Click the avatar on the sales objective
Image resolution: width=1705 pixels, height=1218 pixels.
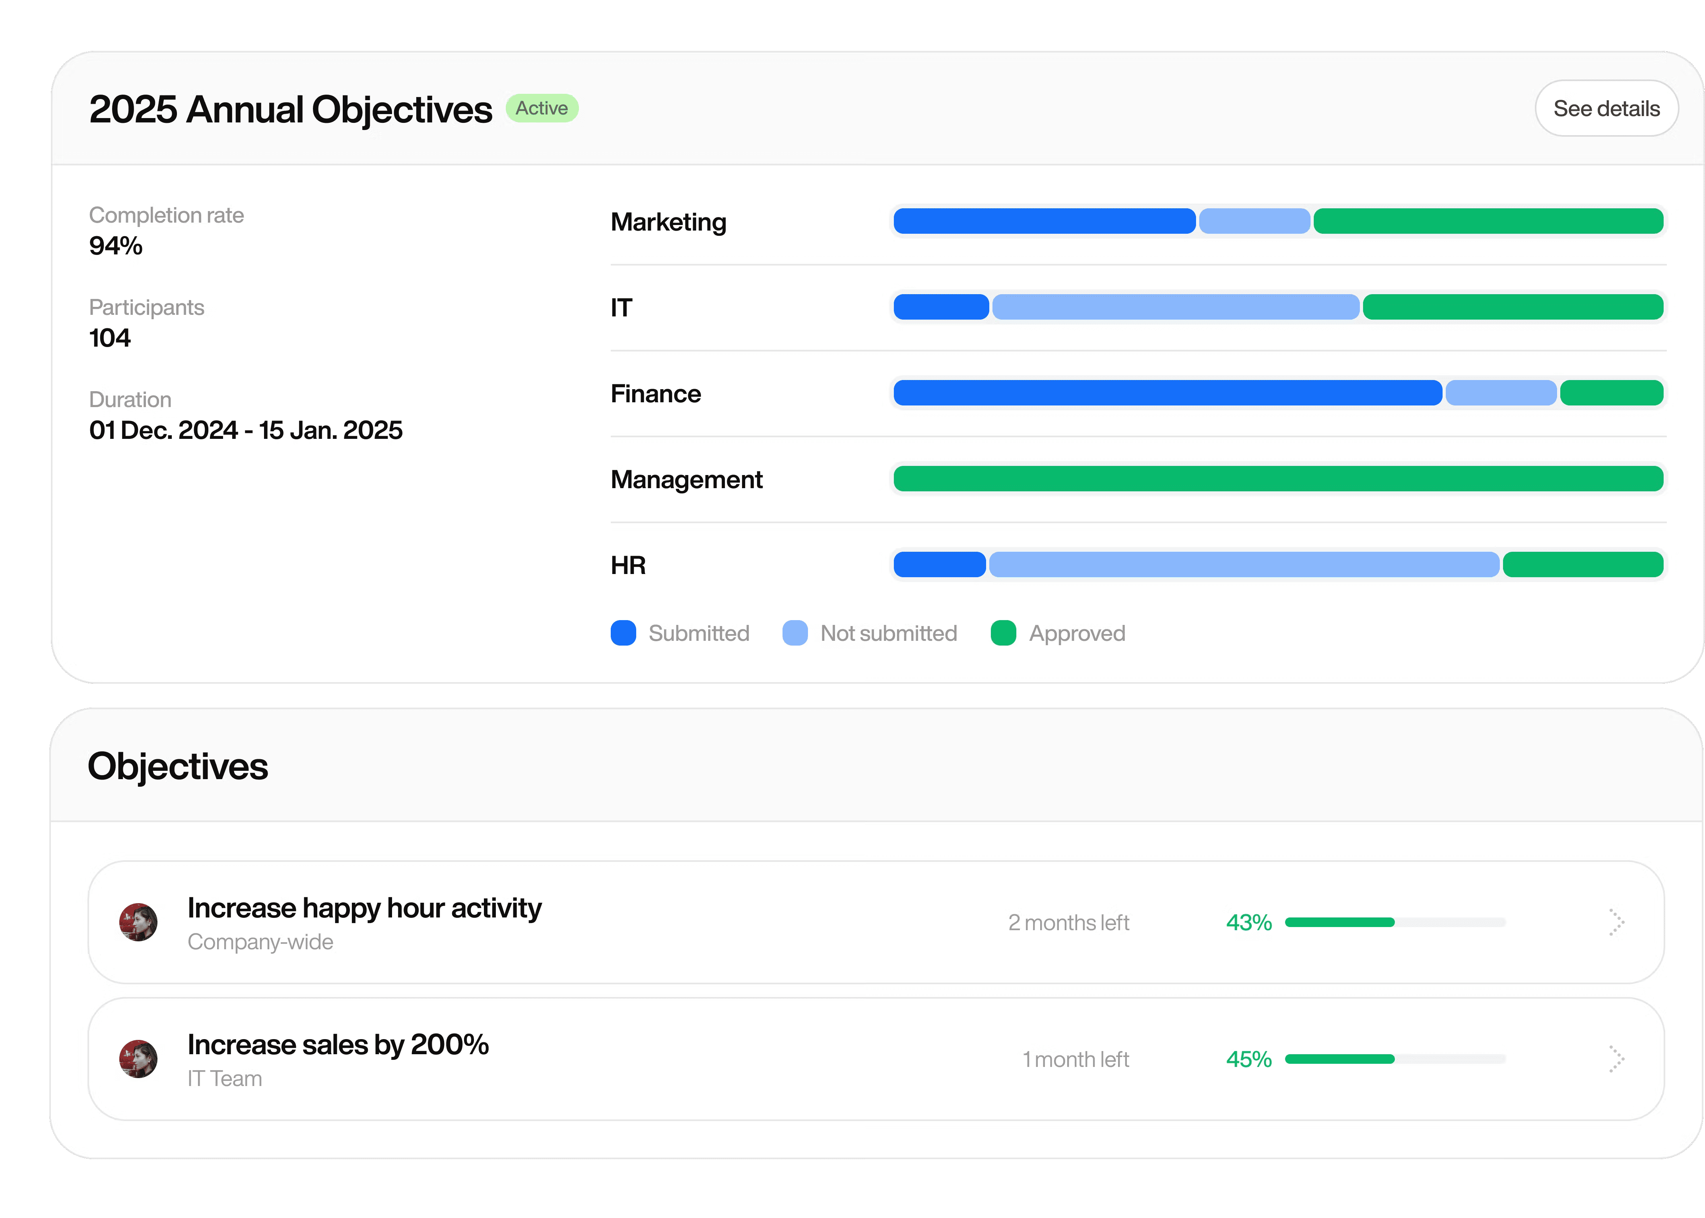tap(140, 1057)
